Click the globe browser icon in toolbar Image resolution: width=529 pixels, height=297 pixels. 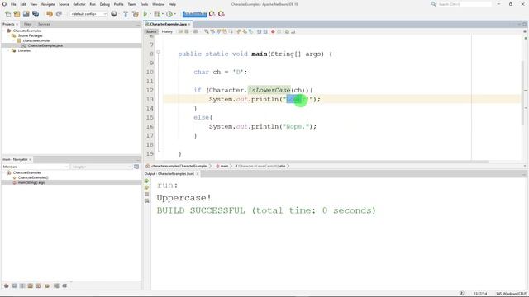114,14
